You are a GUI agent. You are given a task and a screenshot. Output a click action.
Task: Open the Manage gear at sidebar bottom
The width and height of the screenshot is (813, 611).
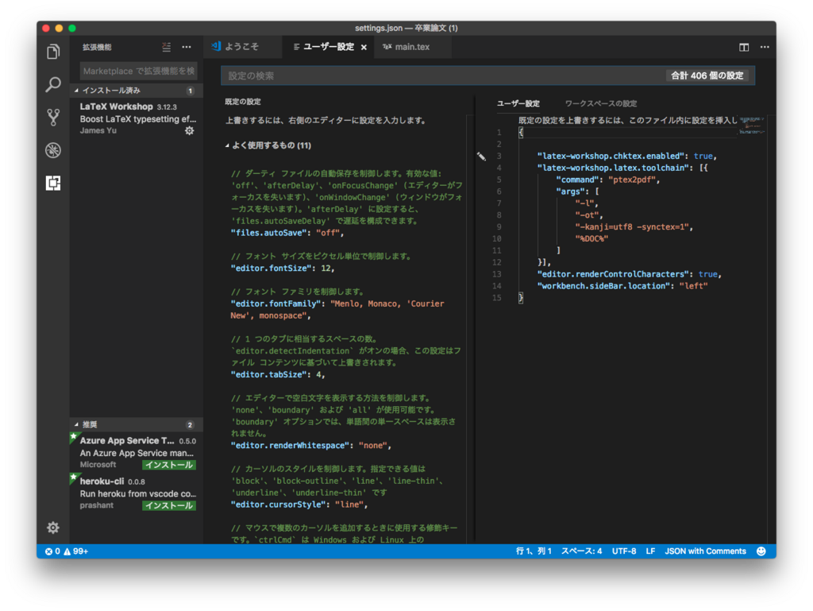(x=53, y=528)
